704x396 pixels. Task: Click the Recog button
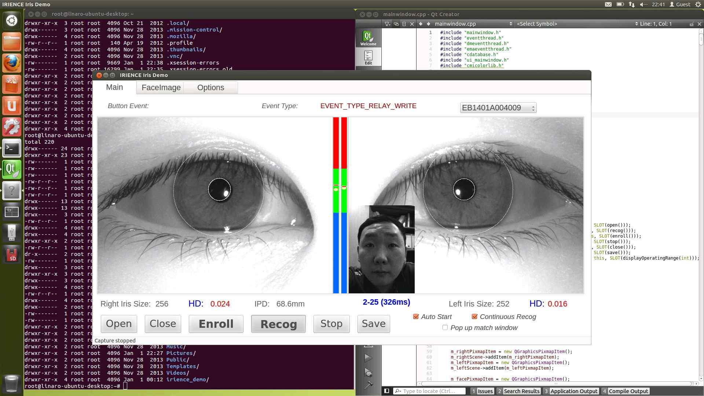pyautogui.click(x=278, y=324)
